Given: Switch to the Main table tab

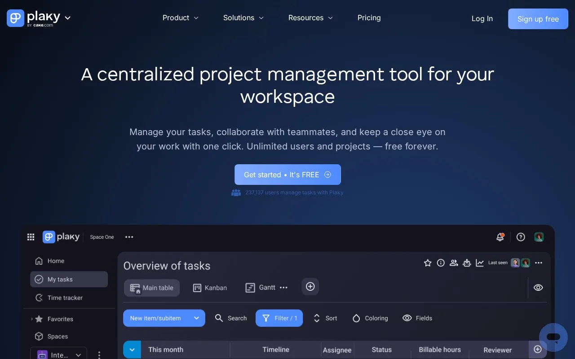Looking at the screenshot, I should (152, 288).
